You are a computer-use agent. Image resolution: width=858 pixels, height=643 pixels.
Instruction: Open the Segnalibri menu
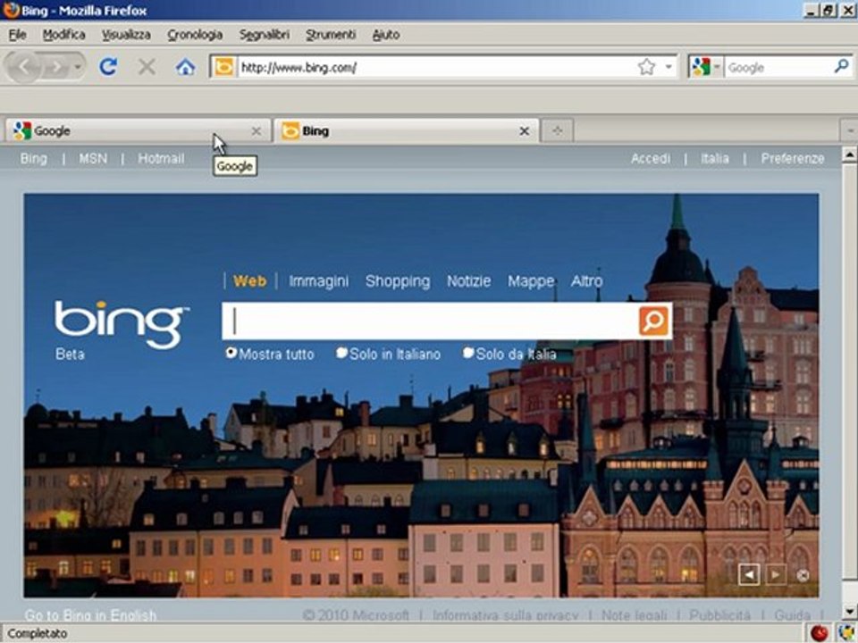pyautogui.click(x=265, y=35)
